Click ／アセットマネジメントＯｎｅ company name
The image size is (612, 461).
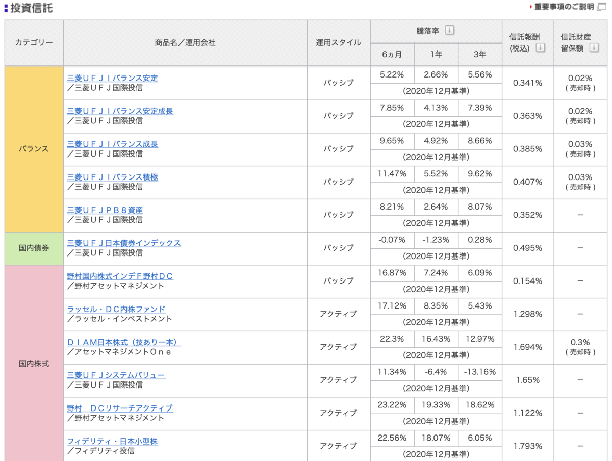(x=119, y=352)
